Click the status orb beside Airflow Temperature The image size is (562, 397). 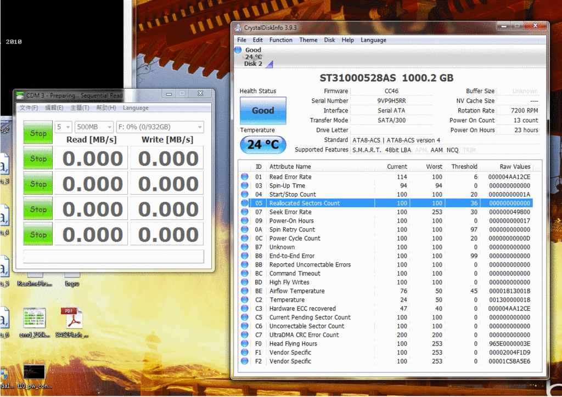coord(245,291)
